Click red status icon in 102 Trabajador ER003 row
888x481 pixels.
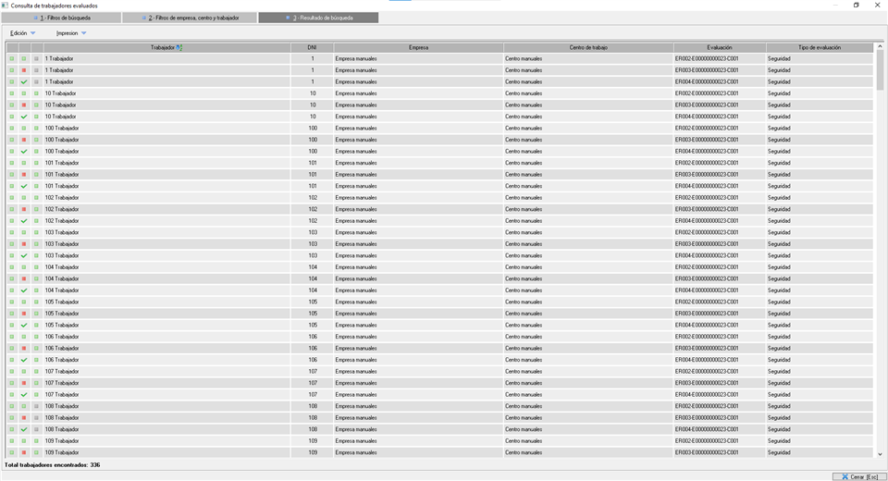tap(24, 210)
